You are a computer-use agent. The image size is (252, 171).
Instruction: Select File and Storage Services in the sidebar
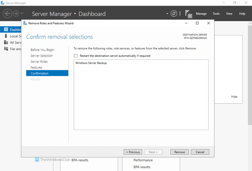click(10, 49)
